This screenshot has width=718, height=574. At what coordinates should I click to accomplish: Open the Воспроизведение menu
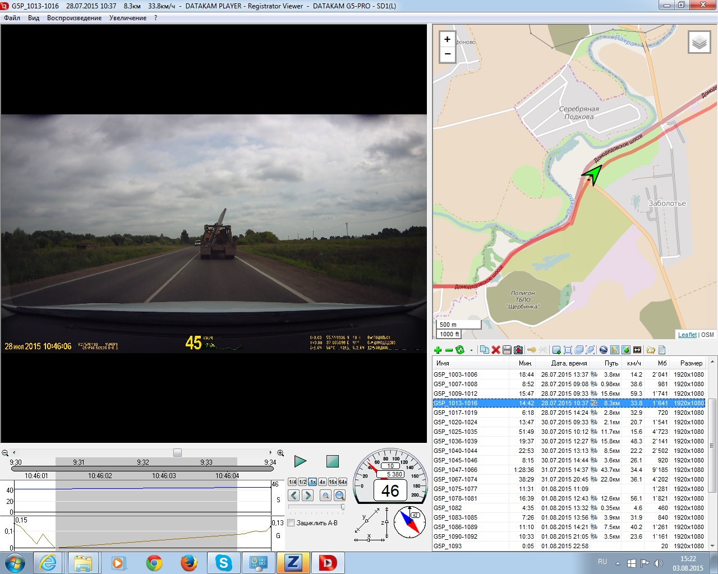[74, 18]
